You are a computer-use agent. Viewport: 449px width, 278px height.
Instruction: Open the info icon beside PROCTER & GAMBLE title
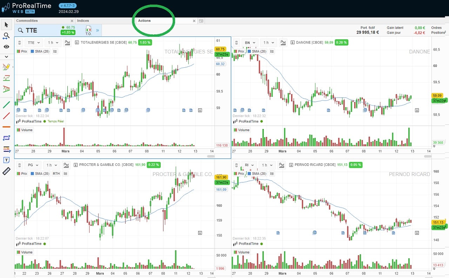[75, 165]
